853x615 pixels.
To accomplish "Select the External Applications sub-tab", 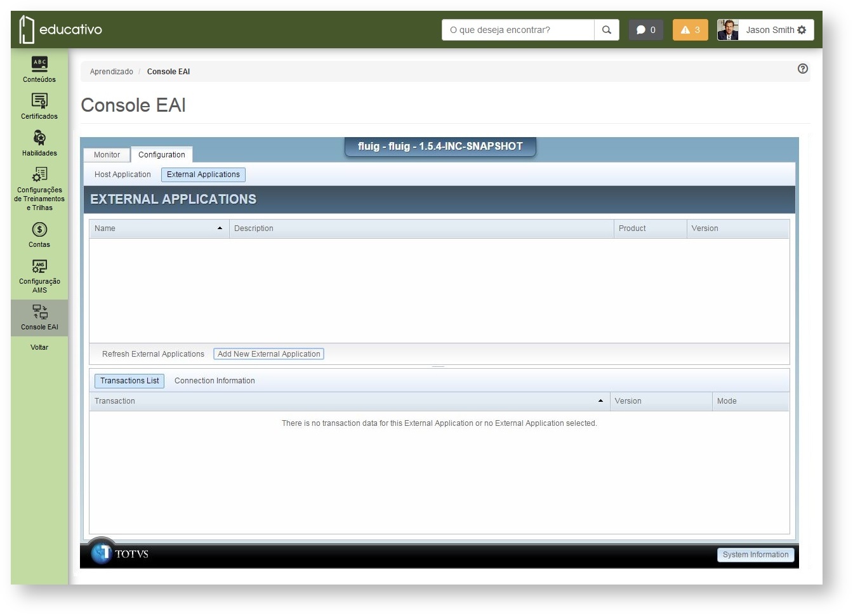I will click(x=203, y=175).
